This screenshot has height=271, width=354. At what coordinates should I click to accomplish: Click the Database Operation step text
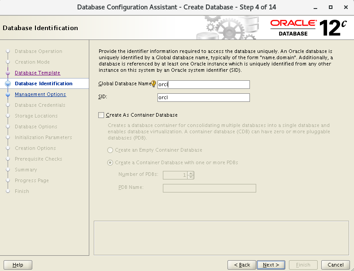pos(39,51)
